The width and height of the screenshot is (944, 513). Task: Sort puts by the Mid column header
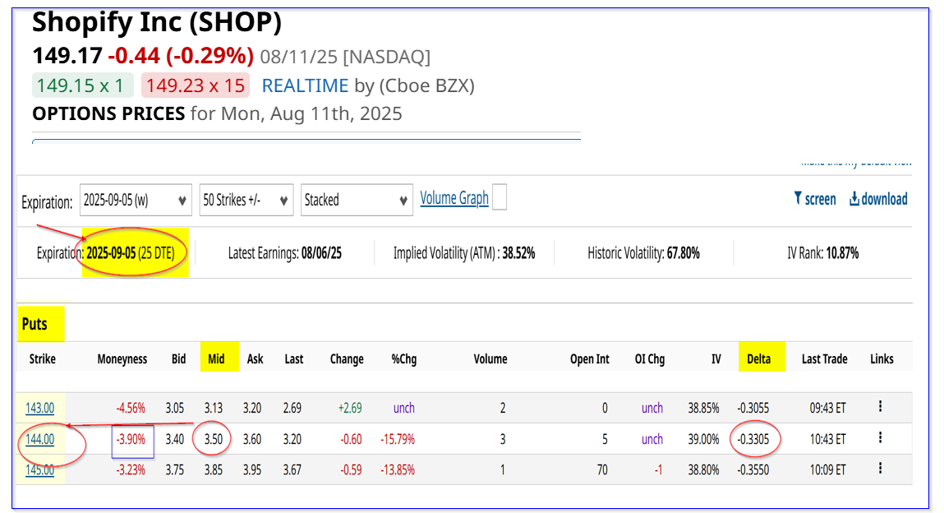pyautogui.click(x=216, y=359)
